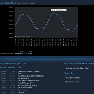The height and width of the screenshot is (94, 94).
Task: Select Tom Clancy's Rainbow Six Siege
Action: pyautogui.click(x=28, y=81)
